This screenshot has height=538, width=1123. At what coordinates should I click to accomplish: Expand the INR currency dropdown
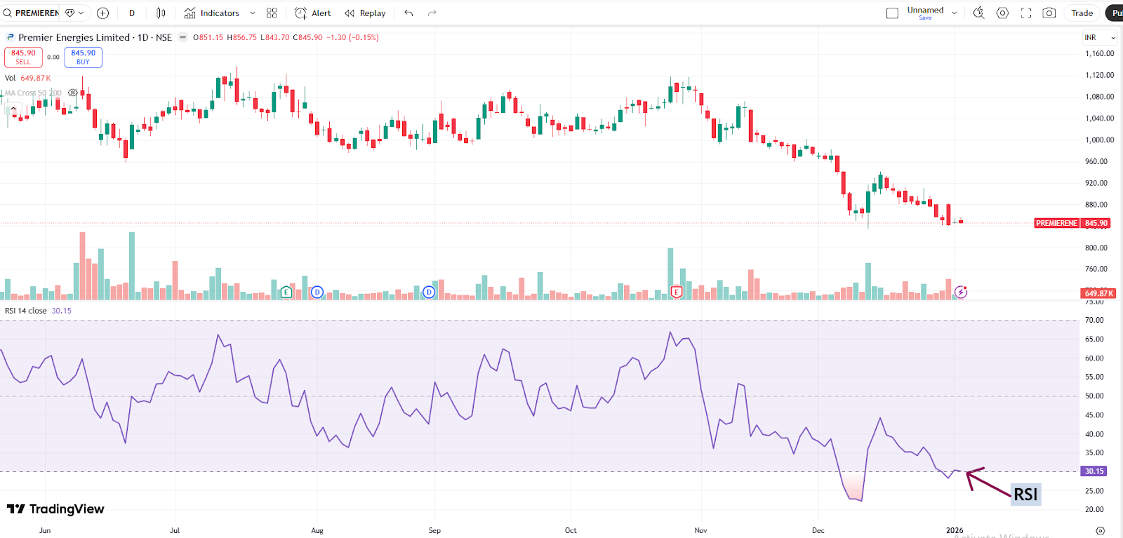pyautogui.click(x=1099, y=38)
